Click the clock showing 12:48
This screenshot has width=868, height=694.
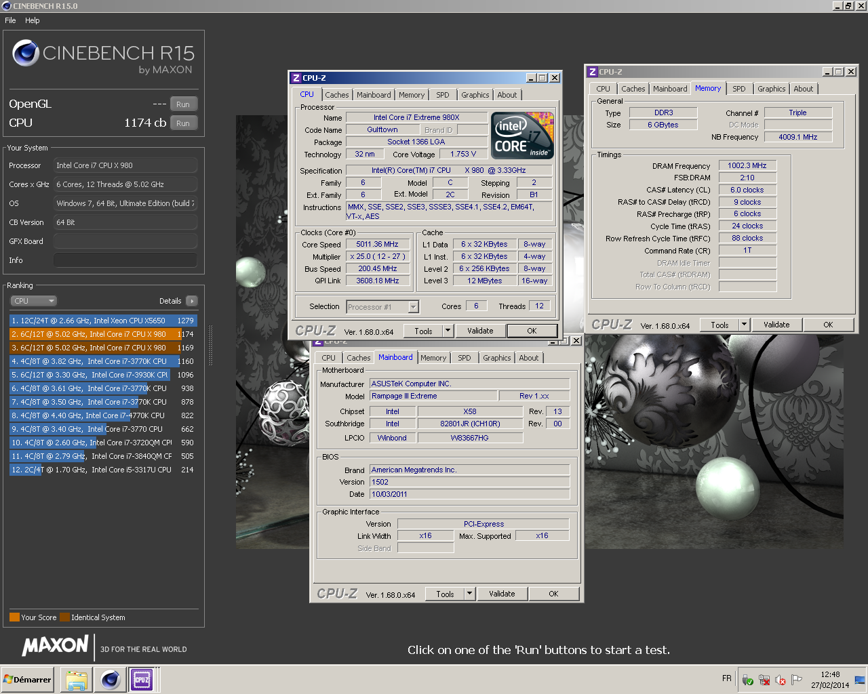pos(830,675)
